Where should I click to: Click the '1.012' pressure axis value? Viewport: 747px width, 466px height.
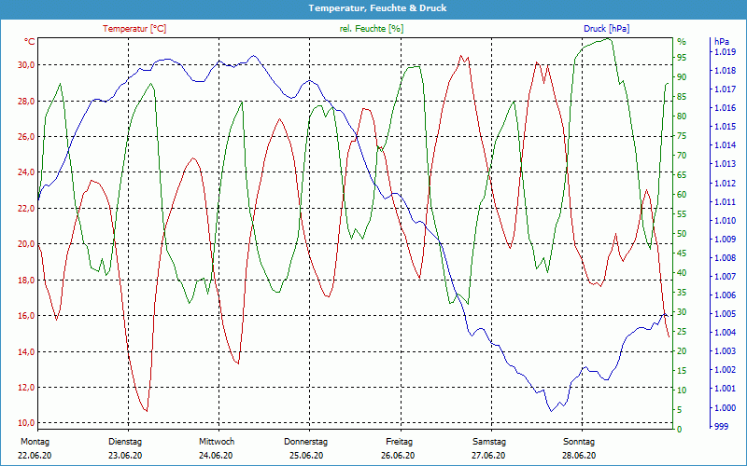click(x=726, y=184)
